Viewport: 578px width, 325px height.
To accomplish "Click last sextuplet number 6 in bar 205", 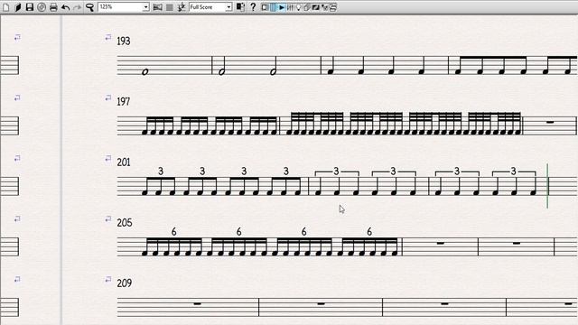I will [369, 232].
